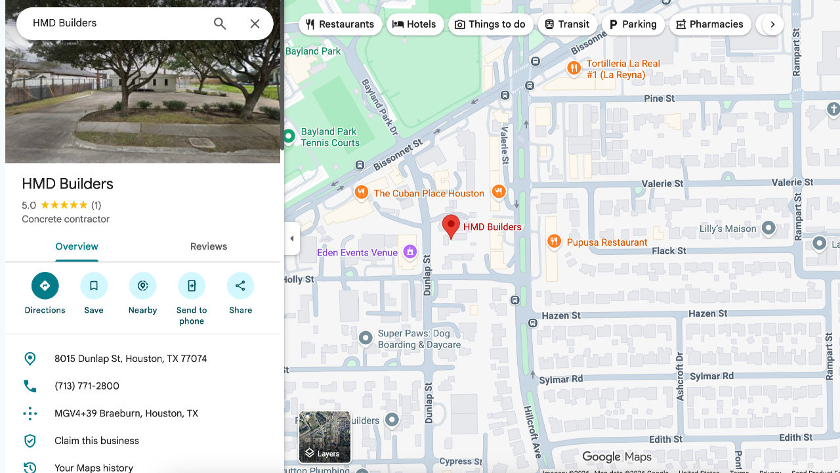This screenshot has width=840, height=473.
Task: Click the Lilly's Maison label text
Action: 728,229
